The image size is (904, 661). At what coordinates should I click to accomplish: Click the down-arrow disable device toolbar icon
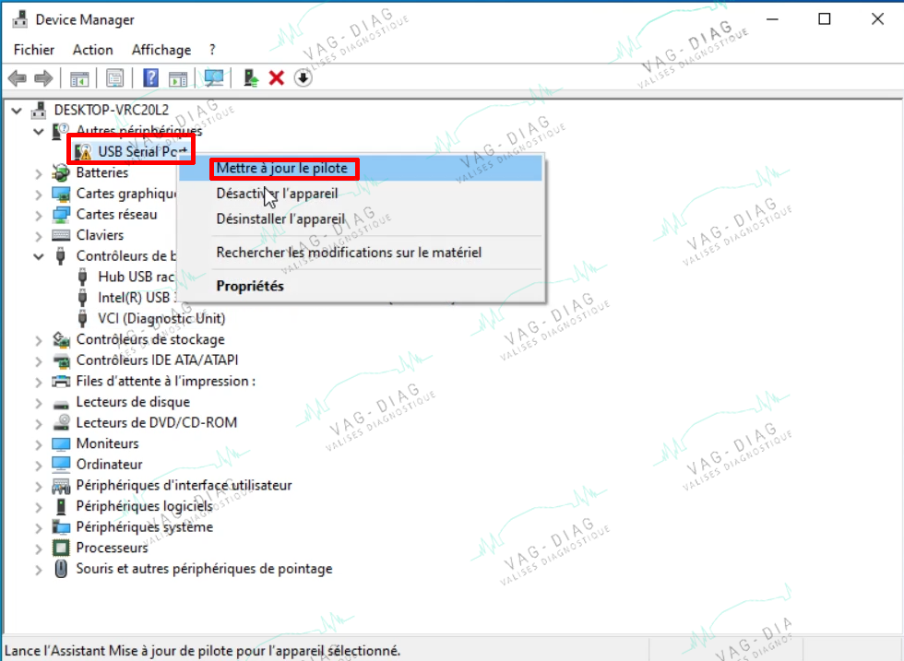(x=303, y=77)
